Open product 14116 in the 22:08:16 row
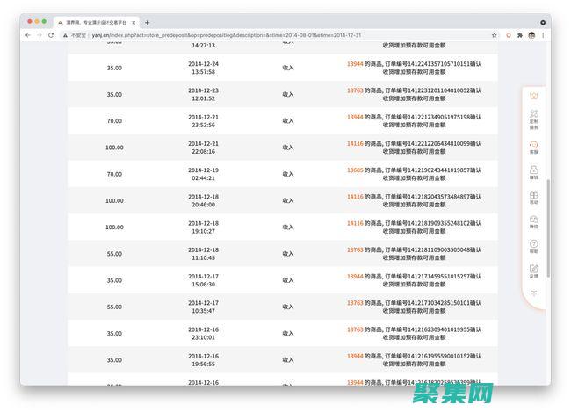The width and height of the screenshot is (571, 412). point(355,143)
